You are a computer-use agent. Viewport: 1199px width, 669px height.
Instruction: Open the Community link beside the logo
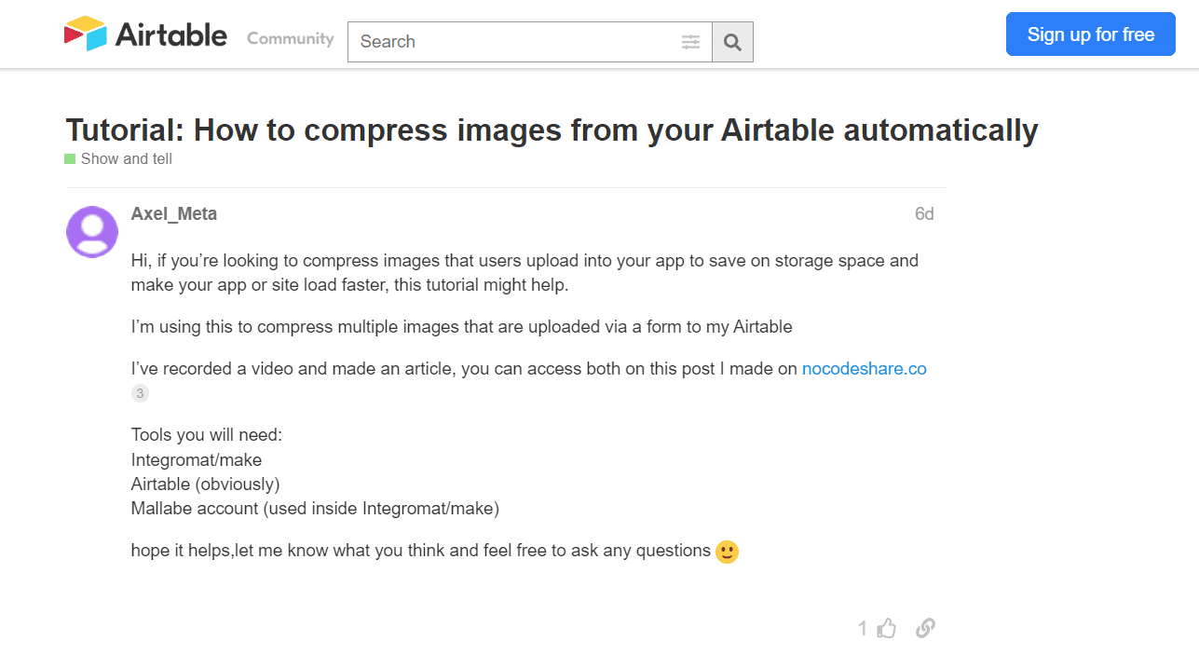tap(290, 38)
